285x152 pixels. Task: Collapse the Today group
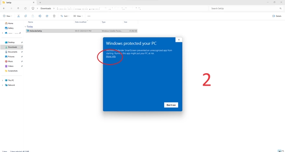[x=26, y=27]
